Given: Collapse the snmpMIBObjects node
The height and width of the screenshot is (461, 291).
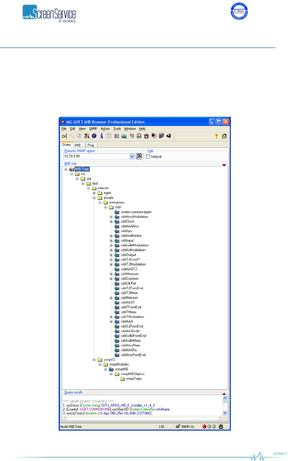Looking at the screenshot, I should click(x=111, y=374).
